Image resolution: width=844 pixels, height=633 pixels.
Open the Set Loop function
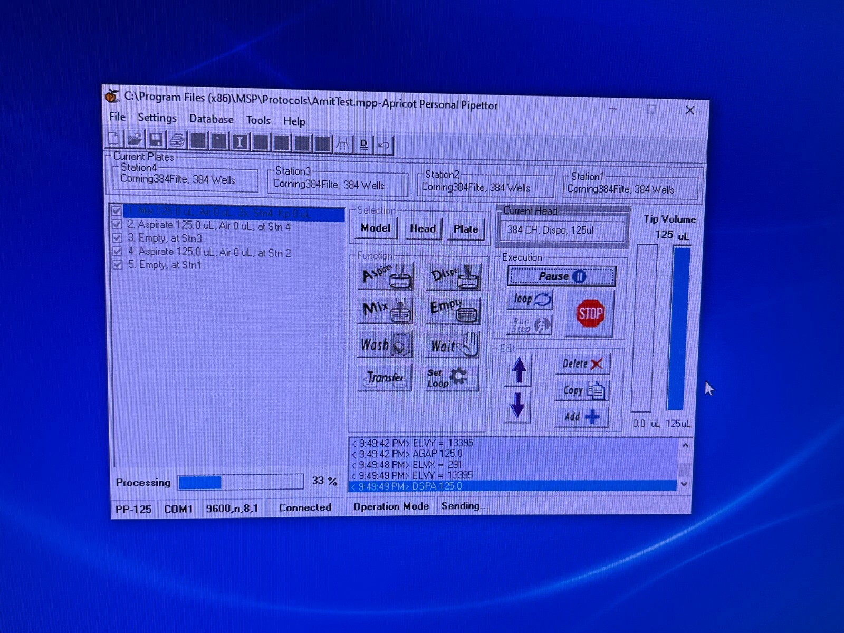(x=452, y=378)
